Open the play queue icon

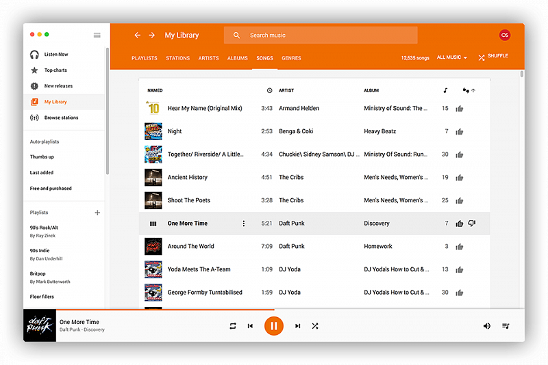coord(506,326)
